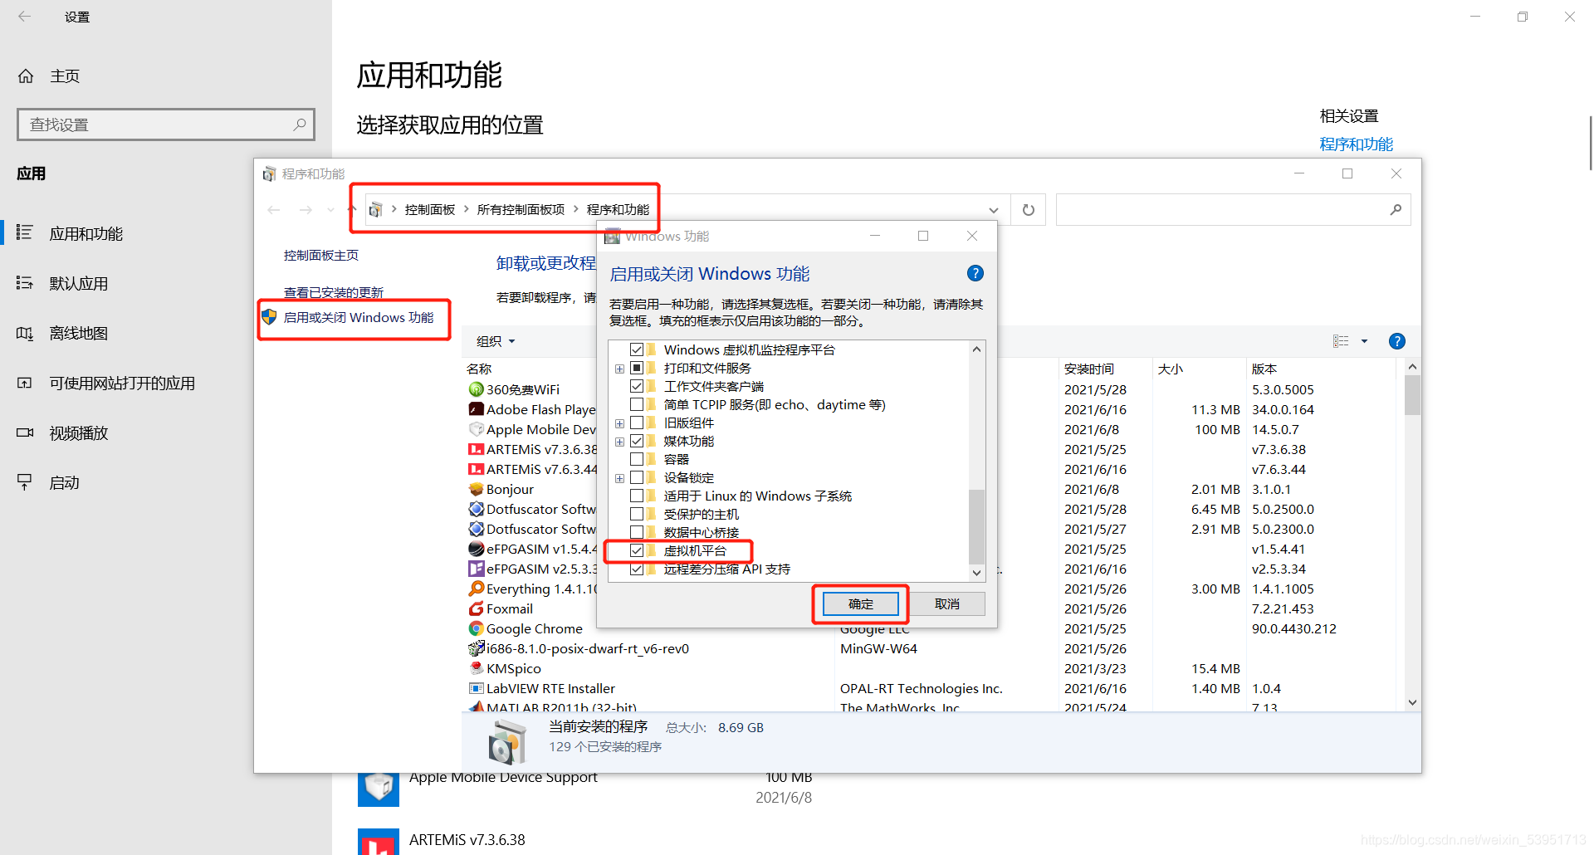Open the Home (主页) icon in Settings
The width and height of the screenshot is (1594, 855).
click(26, 76)
